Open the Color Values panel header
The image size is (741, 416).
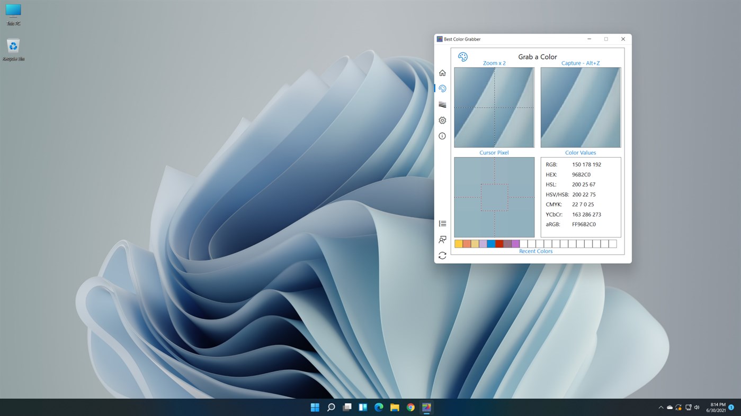(x=580, y=152)
